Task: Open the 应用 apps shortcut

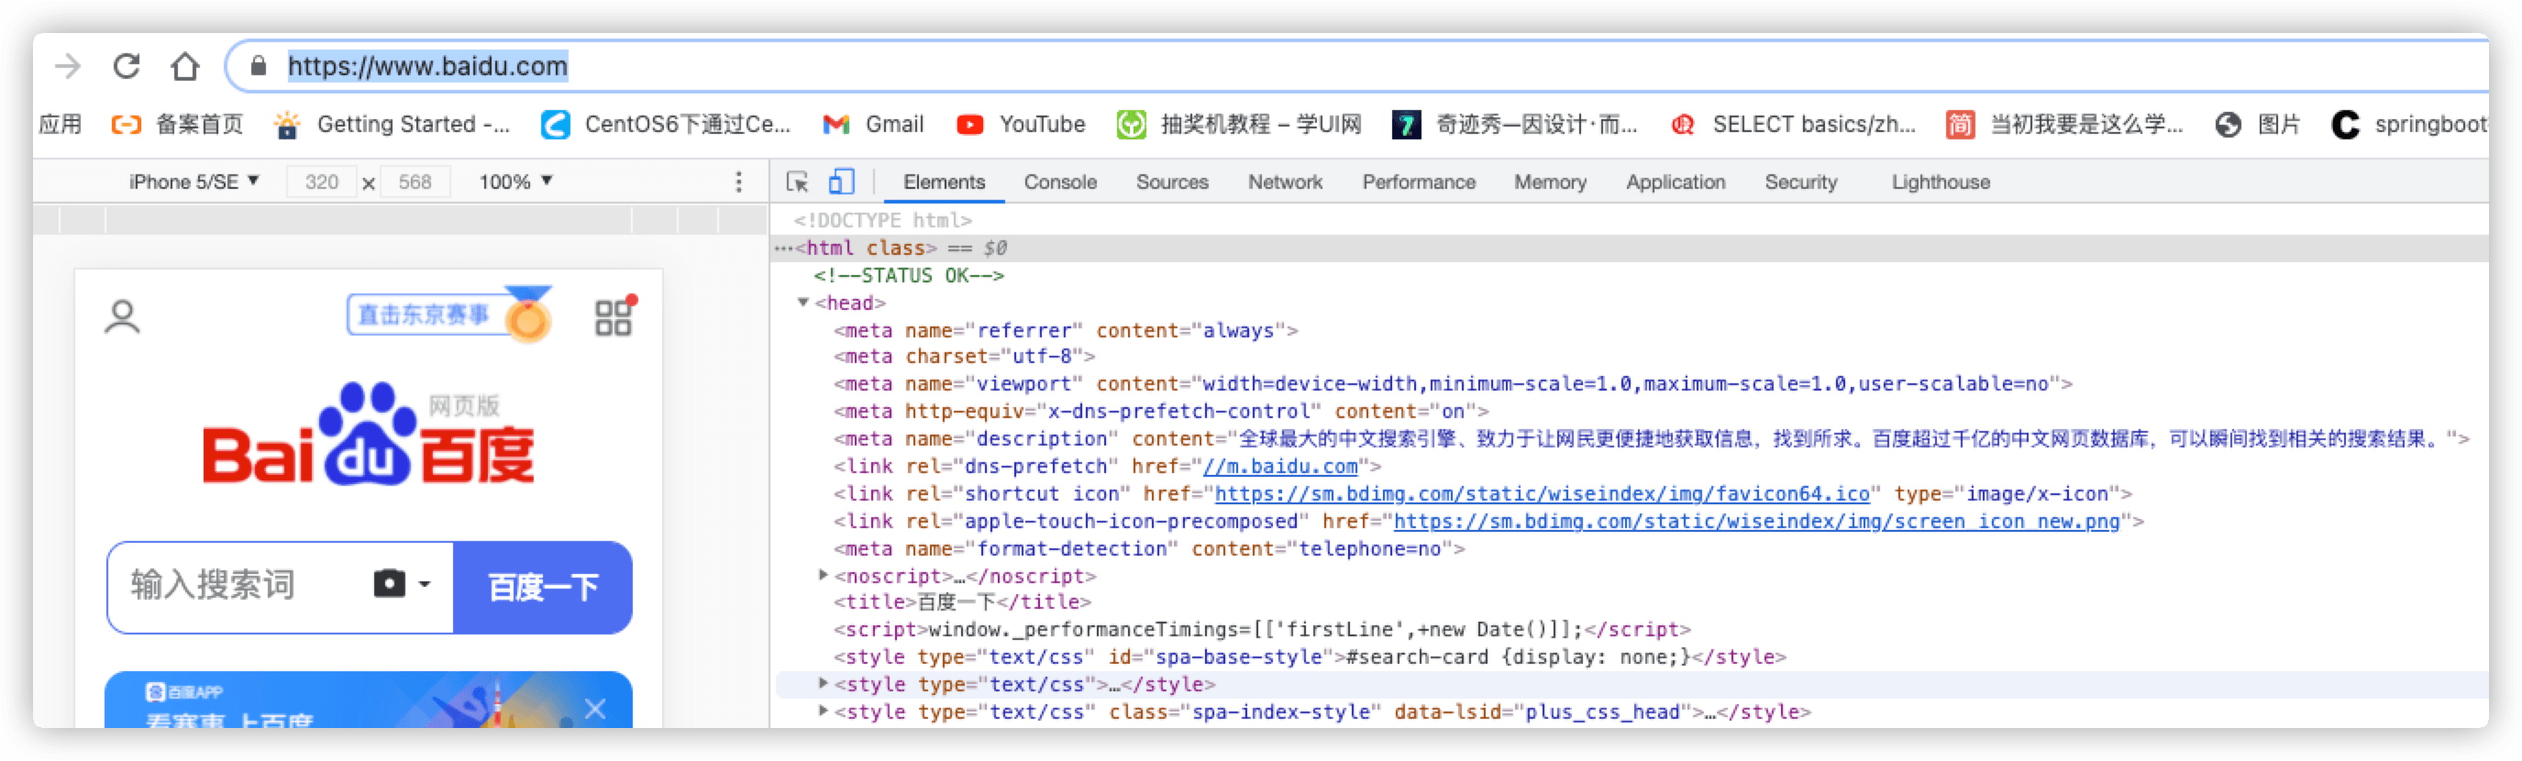Action: (x=60, y=125)
